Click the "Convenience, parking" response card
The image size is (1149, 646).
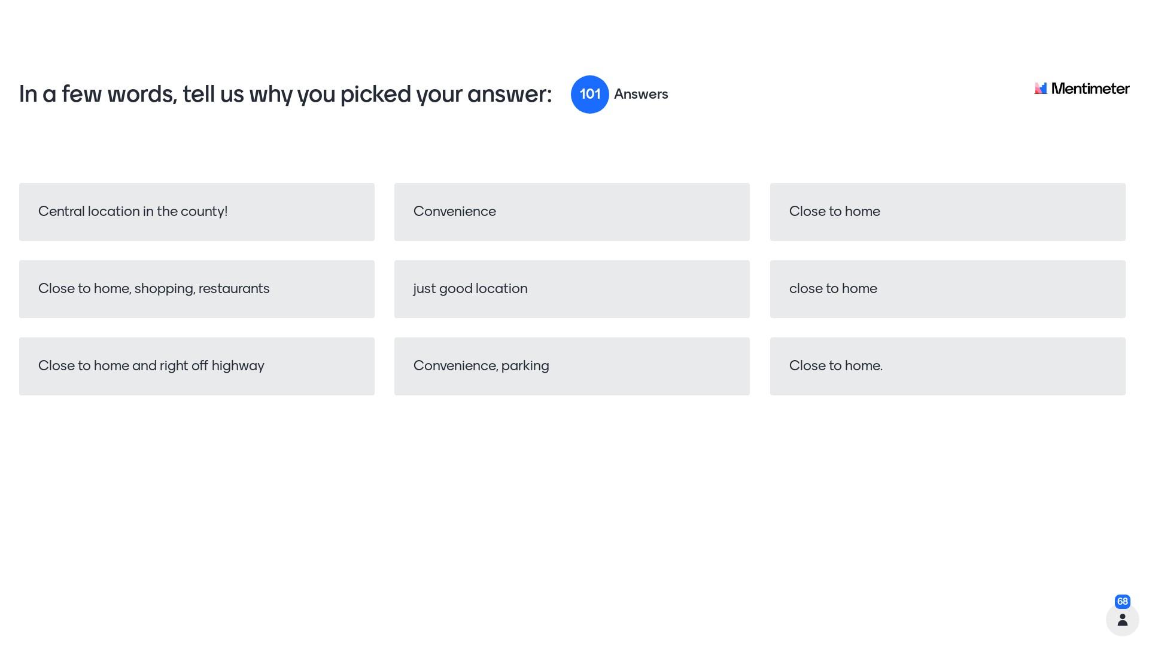(x=572, y=366)
